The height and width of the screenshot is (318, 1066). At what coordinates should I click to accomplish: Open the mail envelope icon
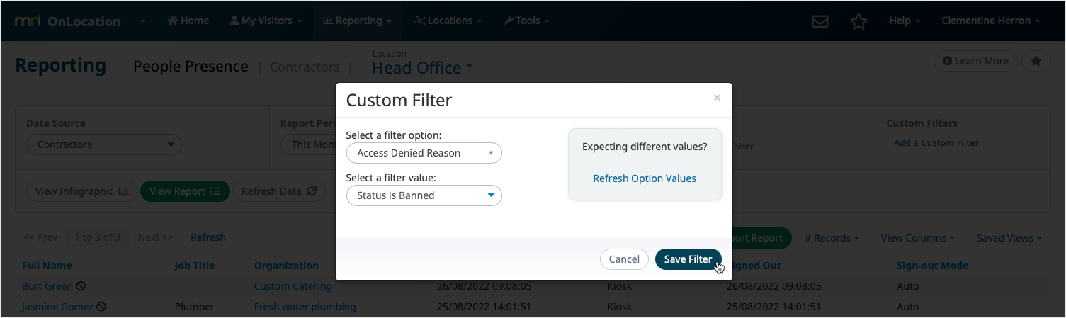tap(820, 21)
